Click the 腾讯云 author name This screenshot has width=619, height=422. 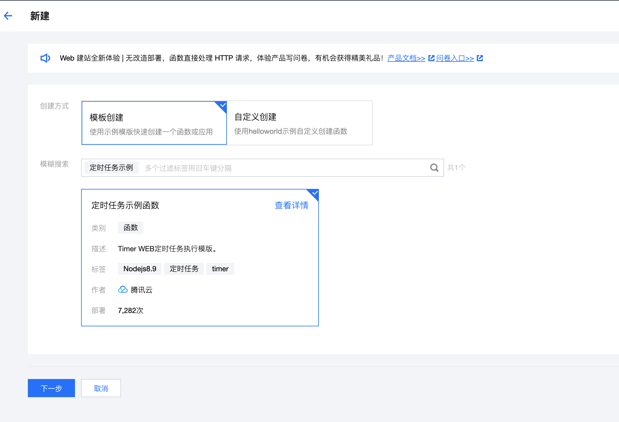141,290
